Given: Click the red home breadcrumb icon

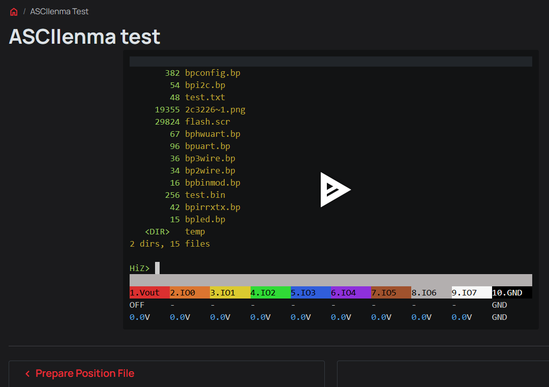Looking at the screenshot, I should [x=14, y=12].
